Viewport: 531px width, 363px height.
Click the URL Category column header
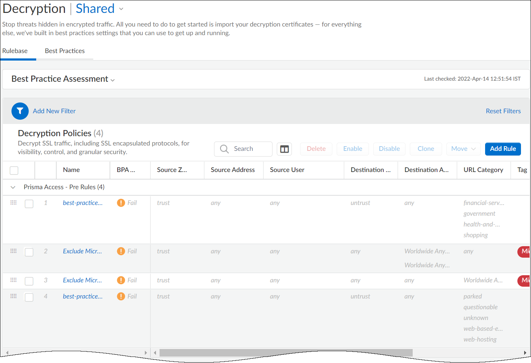click(483, 170)
